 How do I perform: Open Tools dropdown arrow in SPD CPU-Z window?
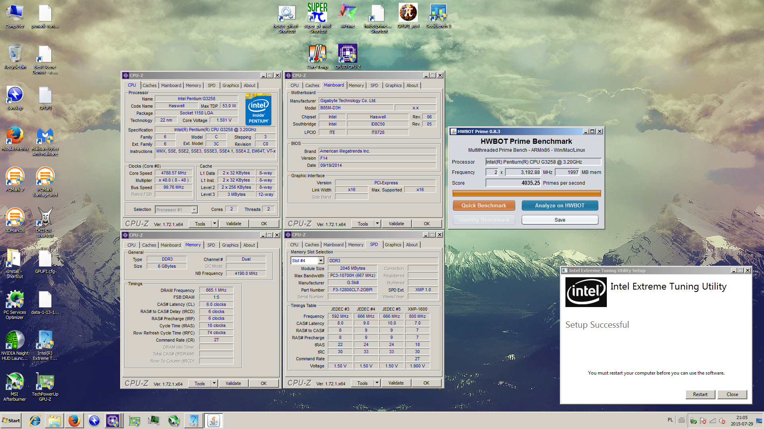coord(377,383)
